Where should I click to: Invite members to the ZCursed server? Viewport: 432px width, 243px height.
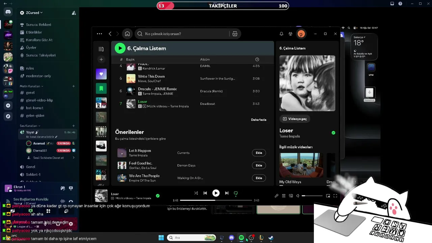tap(74, 13)
